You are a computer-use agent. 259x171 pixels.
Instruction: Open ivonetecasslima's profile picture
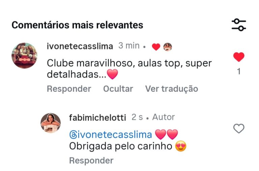coord(24,56)
